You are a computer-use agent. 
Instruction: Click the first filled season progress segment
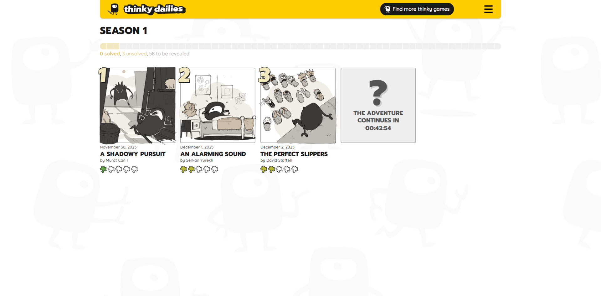click(103, 46)
